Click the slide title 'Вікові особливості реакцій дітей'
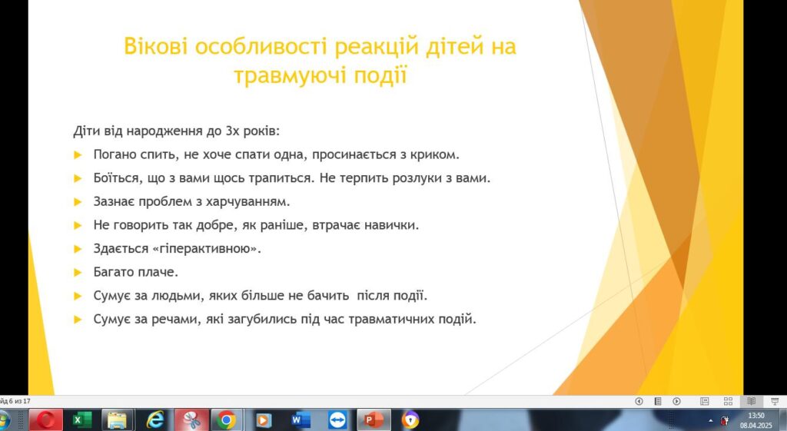Screen dimensions: 787x431 [x=320, y=61]
